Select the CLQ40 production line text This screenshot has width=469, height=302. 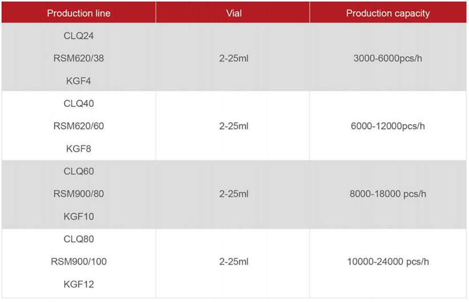(78, 104)
